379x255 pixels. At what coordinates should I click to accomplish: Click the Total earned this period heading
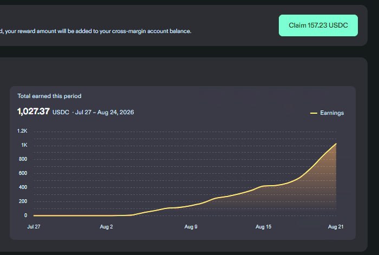click(49, 96)
